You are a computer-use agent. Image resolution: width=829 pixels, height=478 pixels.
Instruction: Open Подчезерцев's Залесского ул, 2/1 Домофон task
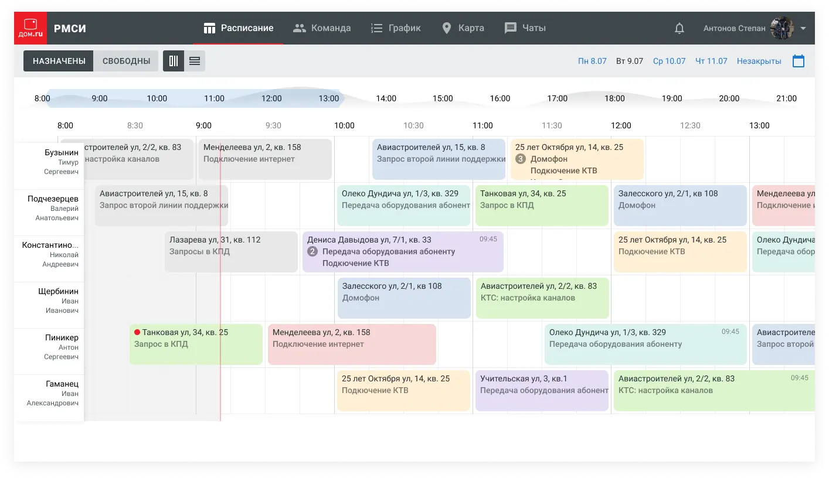[680, 206]
